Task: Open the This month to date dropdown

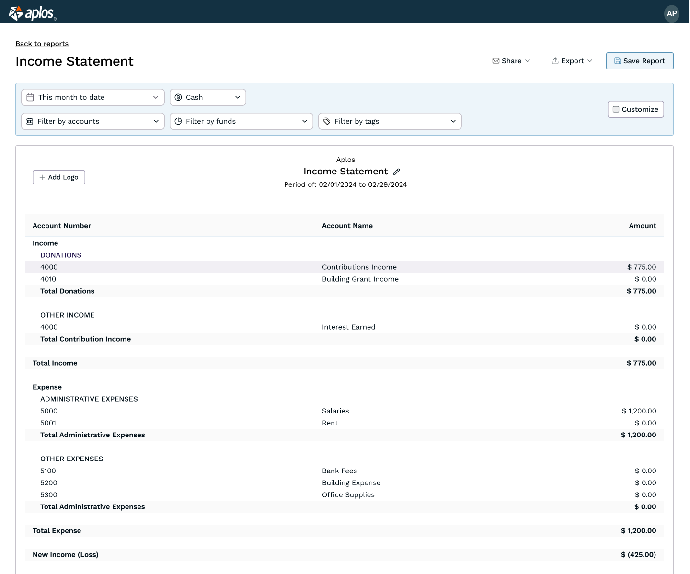Action: pos(93,97)
